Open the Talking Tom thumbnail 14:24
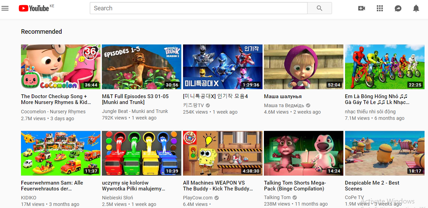Viewport: 428px width, 208px height. tap(303, 153)
